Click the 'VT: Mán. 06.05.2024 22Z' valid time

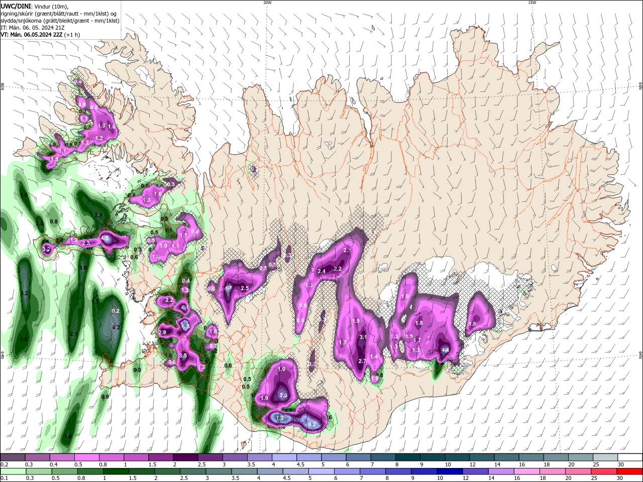pos(32,35)
